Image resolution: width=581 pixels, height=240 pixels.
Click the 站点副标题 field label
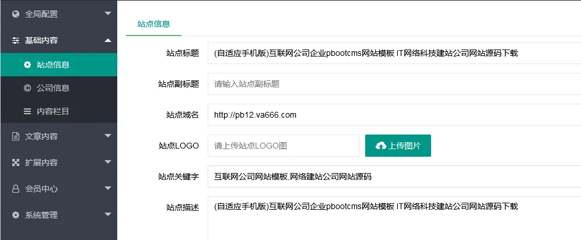178,84
